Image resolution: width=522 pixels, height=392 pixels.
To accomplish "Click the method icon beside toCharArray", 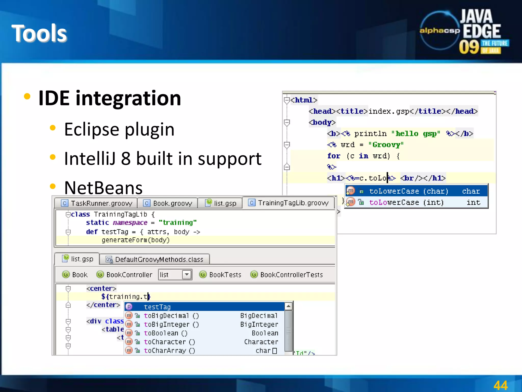I will [129, 350].
